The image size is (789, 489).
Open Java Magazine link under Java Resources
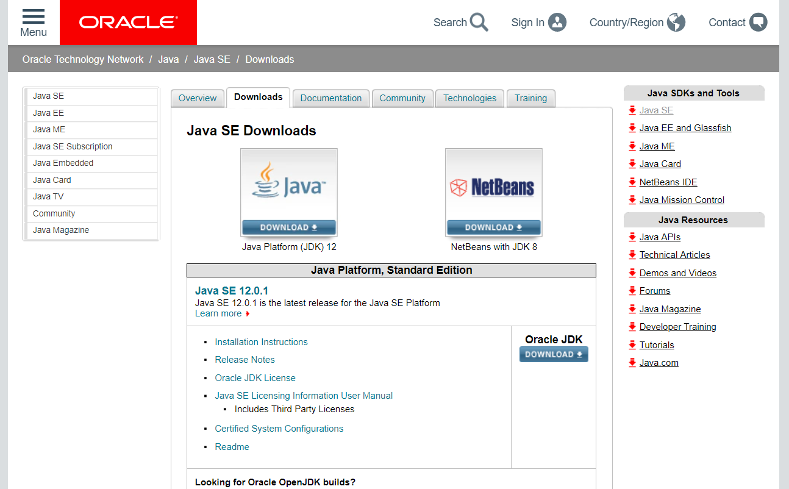coord(670,309)
